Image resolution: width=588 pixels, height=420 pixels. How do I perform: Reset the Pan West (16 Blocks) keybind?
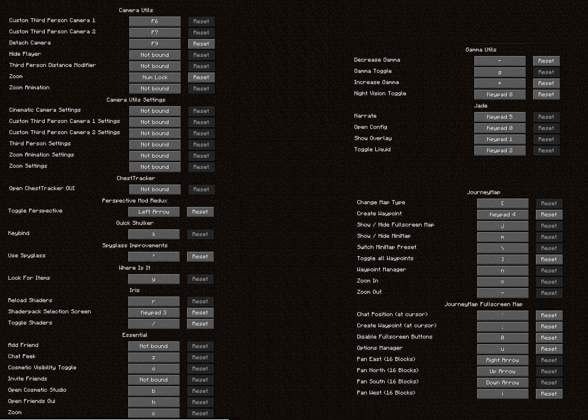click(549, 394)
